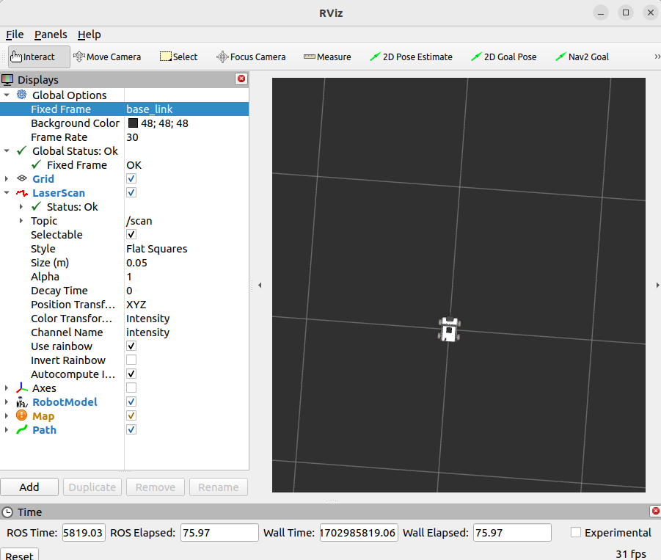Toggle Autocompute Intensity checkbox
Screen dimensions: 661x560
[x=131, y=374]
